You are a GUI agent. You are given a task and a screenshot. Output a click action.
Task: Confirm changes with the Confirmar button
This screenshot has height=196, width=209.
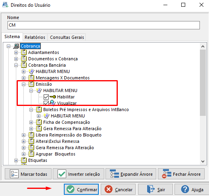click(x=81, y=189)
